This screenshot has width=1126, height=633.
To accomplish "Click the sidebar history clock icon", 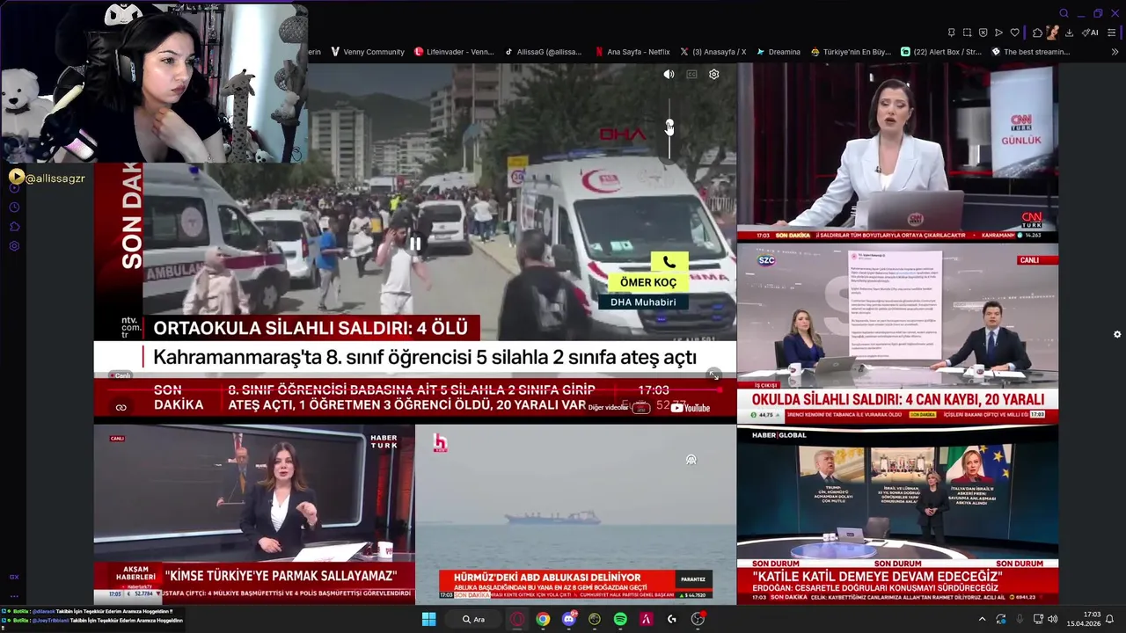I will pos(14,207).
